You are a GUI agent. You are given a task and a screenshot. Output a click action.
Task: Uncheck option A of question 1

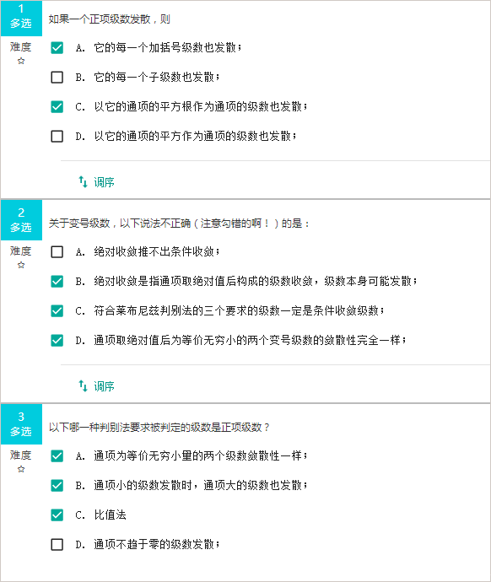tap(57, 47)
